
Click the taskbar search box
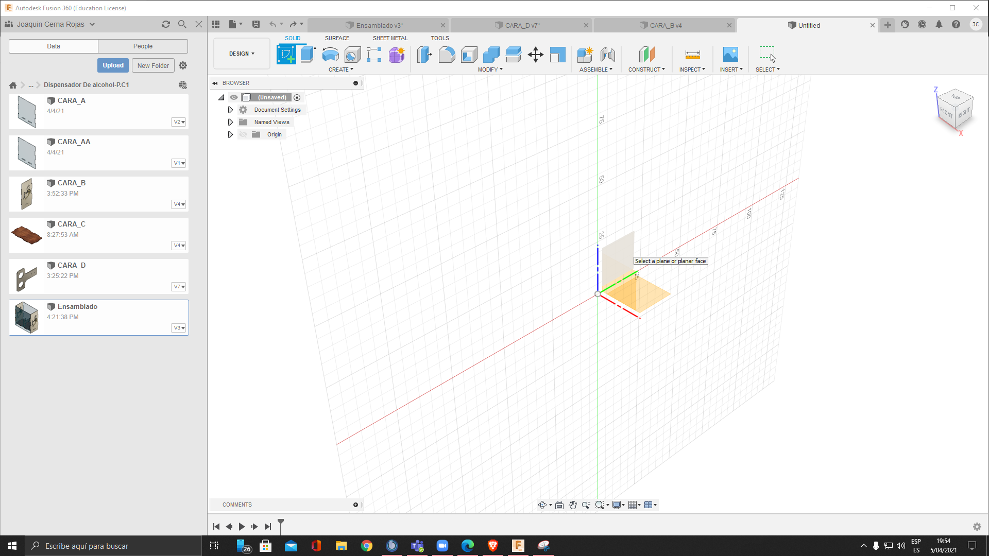click(113, 546)
